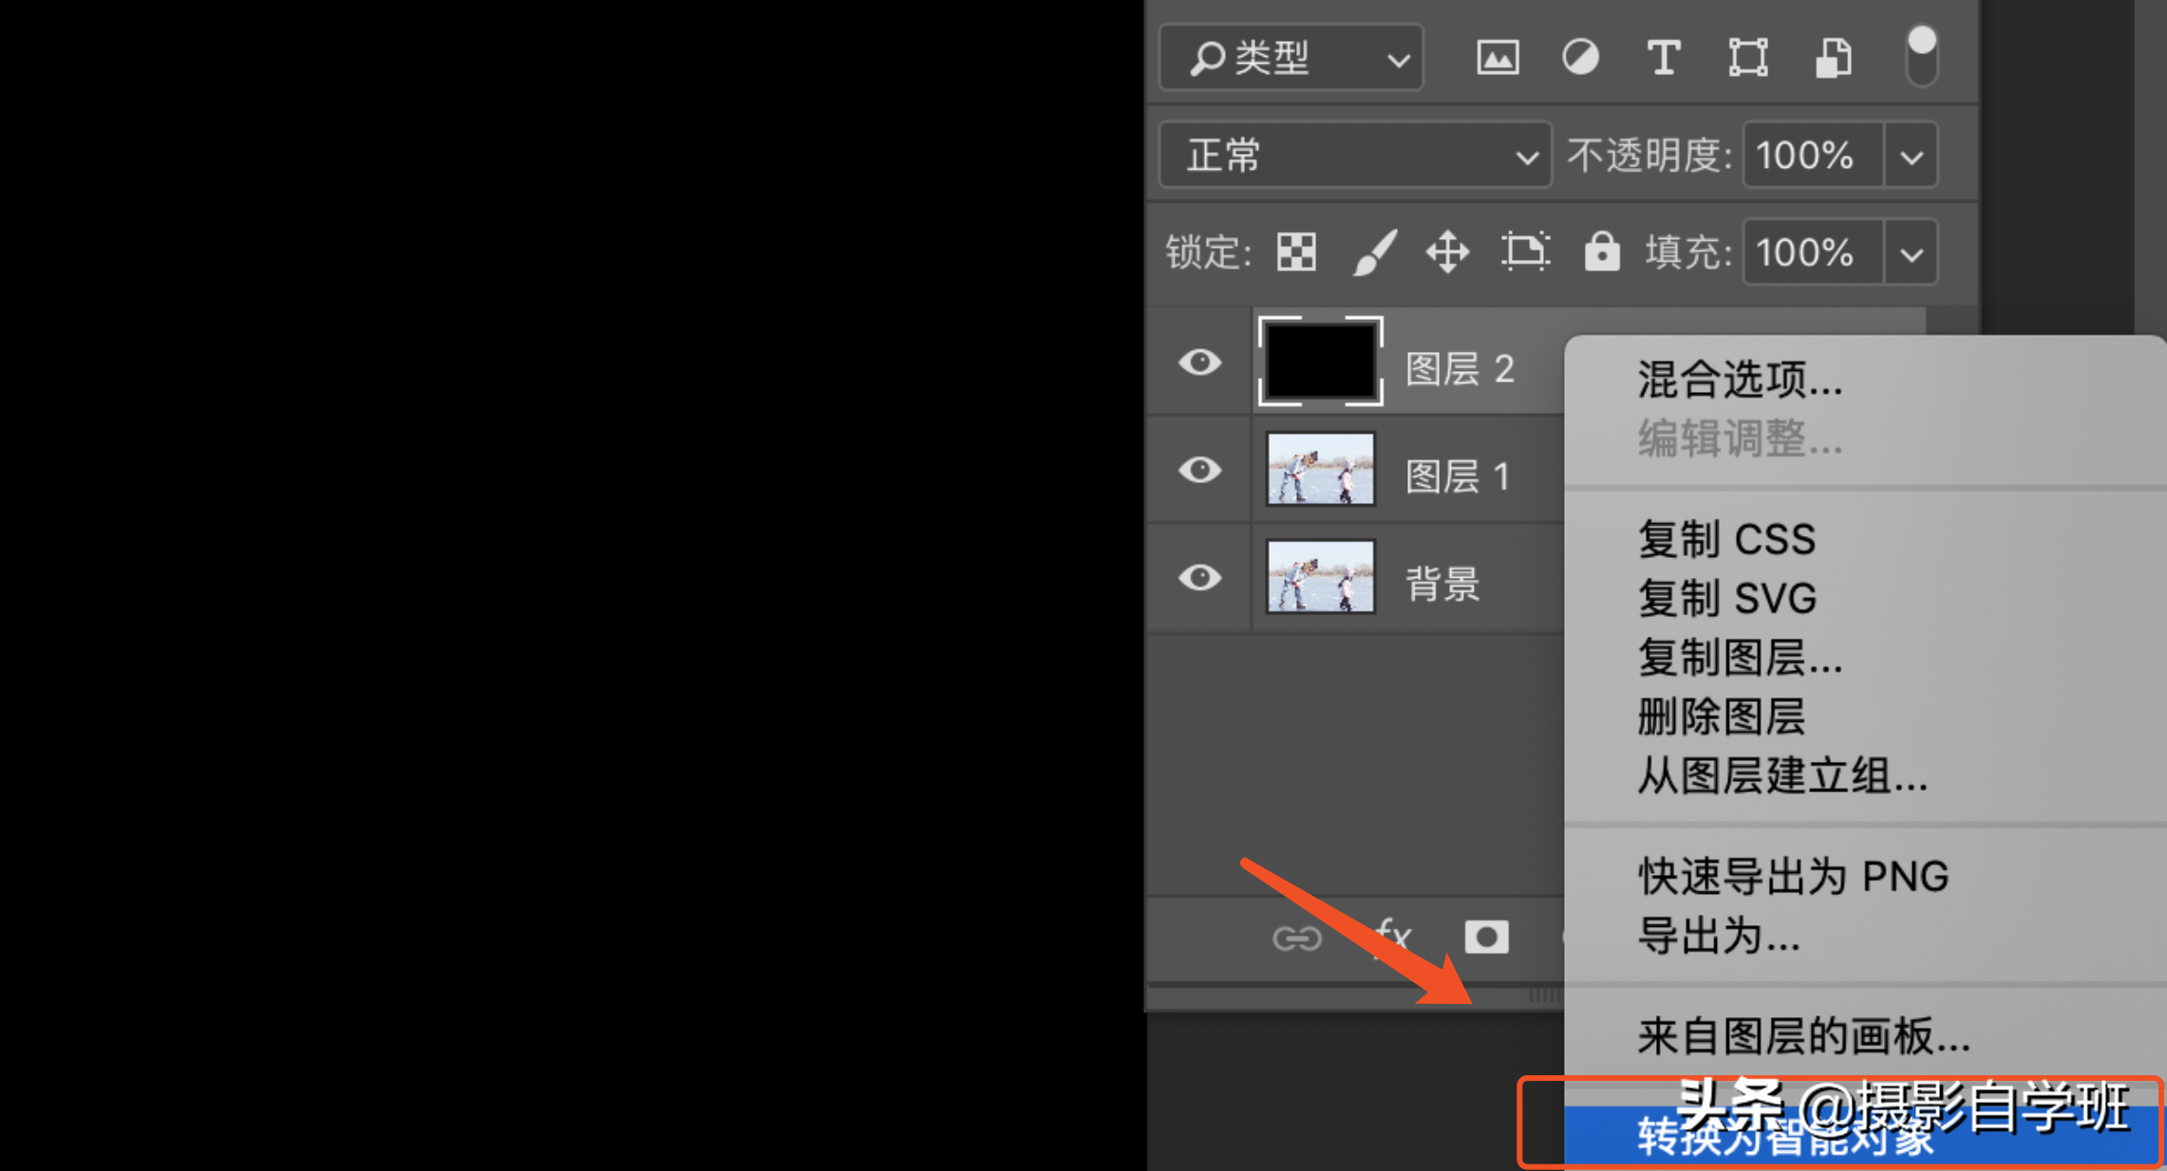Screen dimensions: 2167x1171
Task: Expand the 不透明度 opacity slider arrow
Action: point(1912,156)
